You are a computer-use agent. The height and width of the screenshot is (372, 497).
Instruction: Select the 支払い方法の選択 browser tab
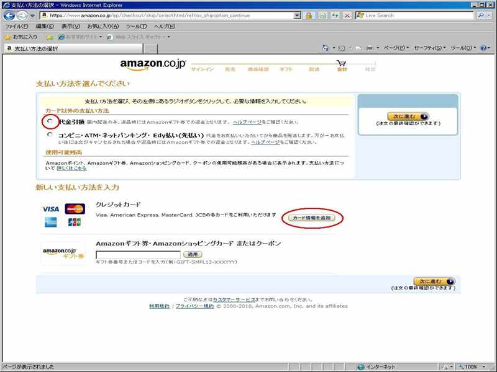[73, 48]
